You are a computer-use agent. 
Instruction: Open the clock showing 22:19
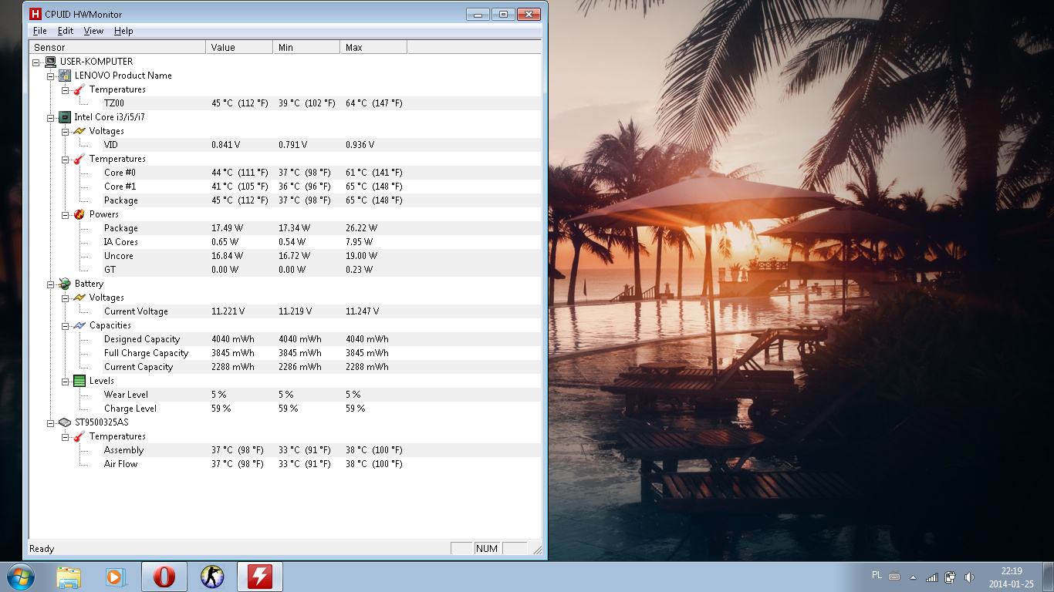pos(1012,577)
